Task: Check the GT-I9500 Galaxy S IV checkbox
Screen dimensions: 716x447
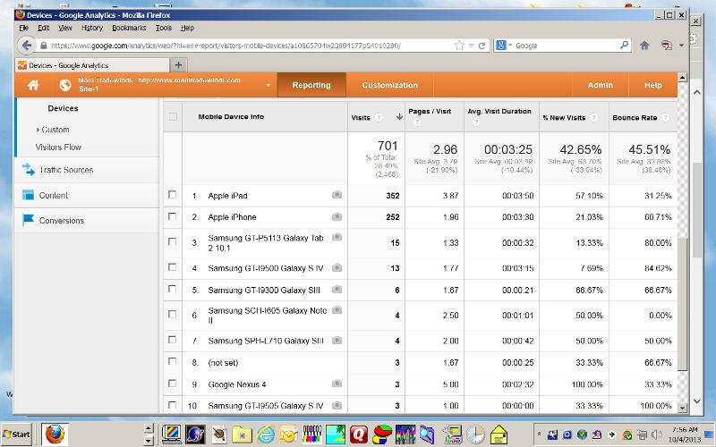Action: (x=172, y=267)
